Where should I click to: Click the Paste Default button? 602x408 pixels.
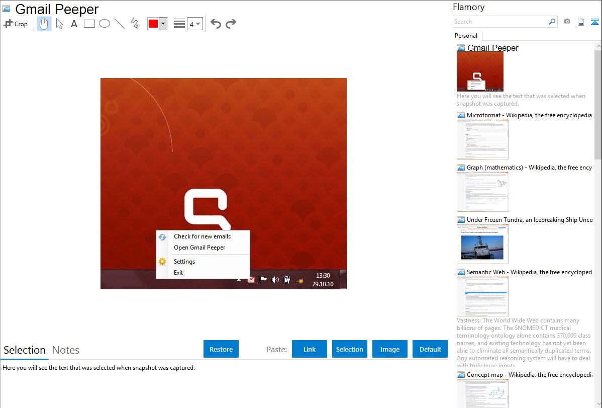point(430,349)
